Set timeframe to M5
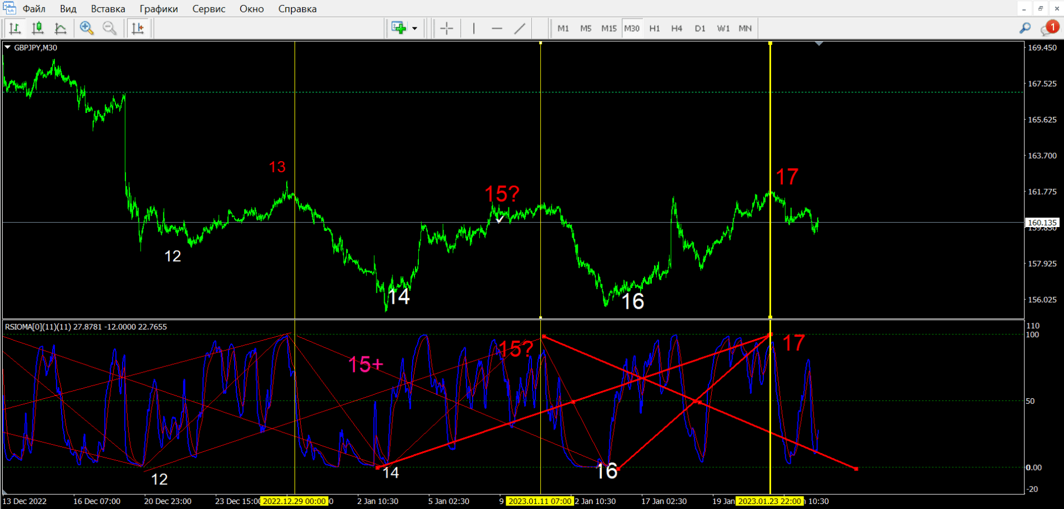Image resolution: width=1064 pixels, height=509 pixels. 586,28
